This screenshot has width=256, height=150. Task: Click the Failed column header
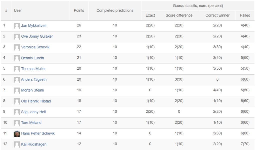click(245, 15)
